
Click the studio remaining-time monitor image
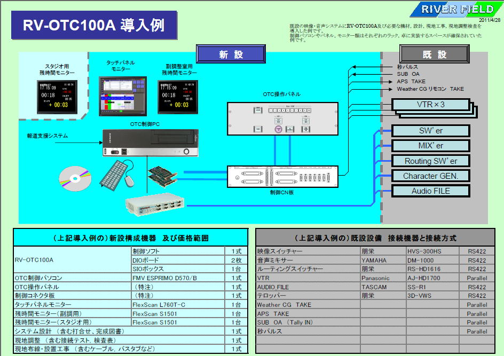(x=57, y=97)
